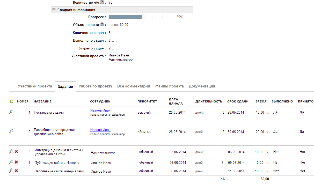Collapse the Сводная информация section
The image size is (314, 184).
tap(54, 10)
